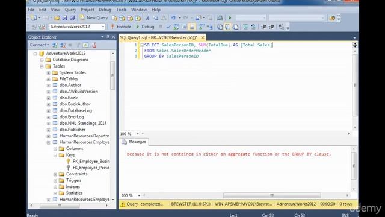Click the Analysis Services DMX Query icon
The width and height of the screenshot is (385, 217).
pyautogui.click(x=130, y=18)
